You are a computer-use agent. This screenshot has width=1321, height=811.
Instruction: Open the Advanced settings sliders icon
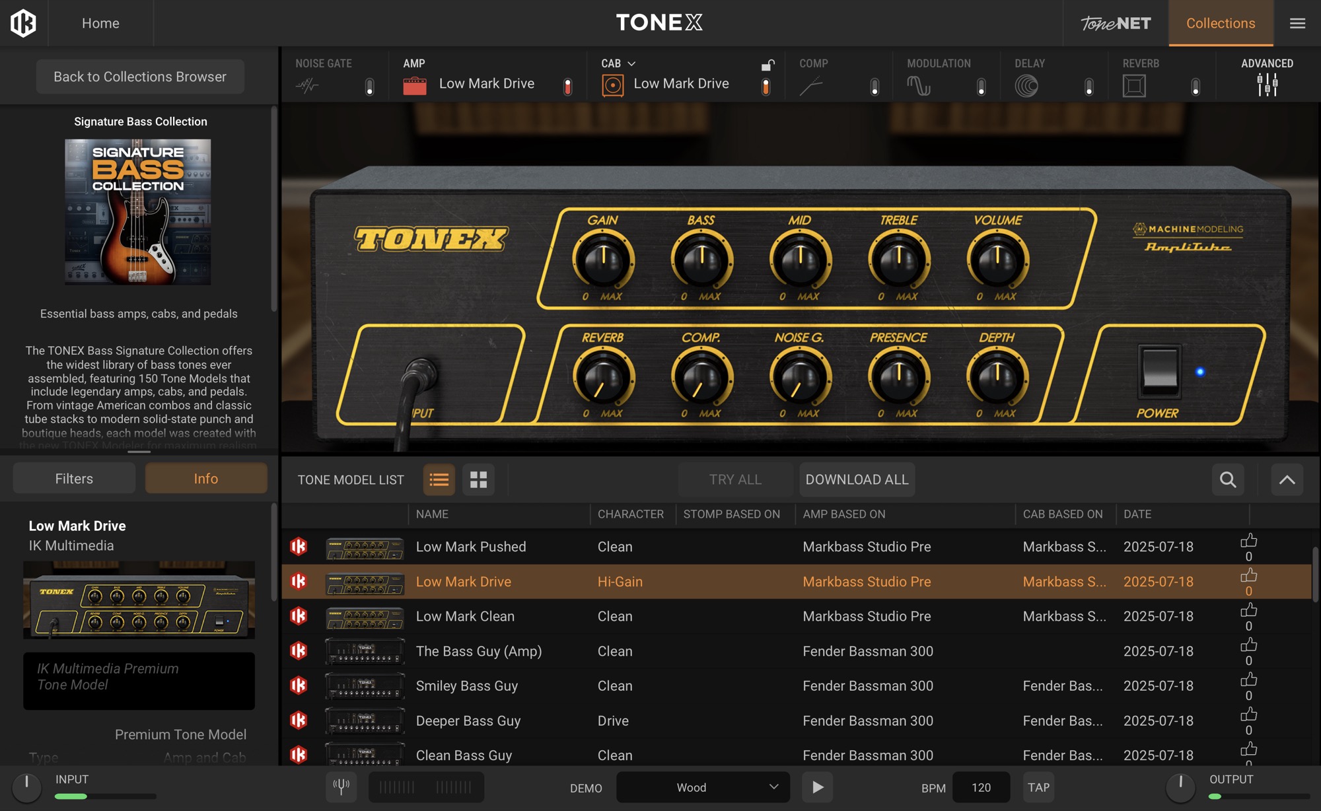pyautogui.click(x=1267, y=85)
